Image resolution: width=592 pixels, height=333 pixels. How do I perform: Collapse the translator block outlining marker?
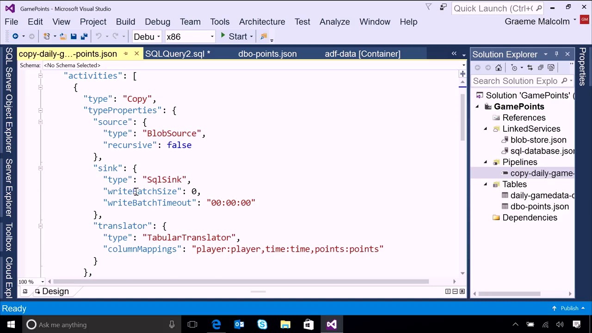pyautogui.click(x=40, y=226)
